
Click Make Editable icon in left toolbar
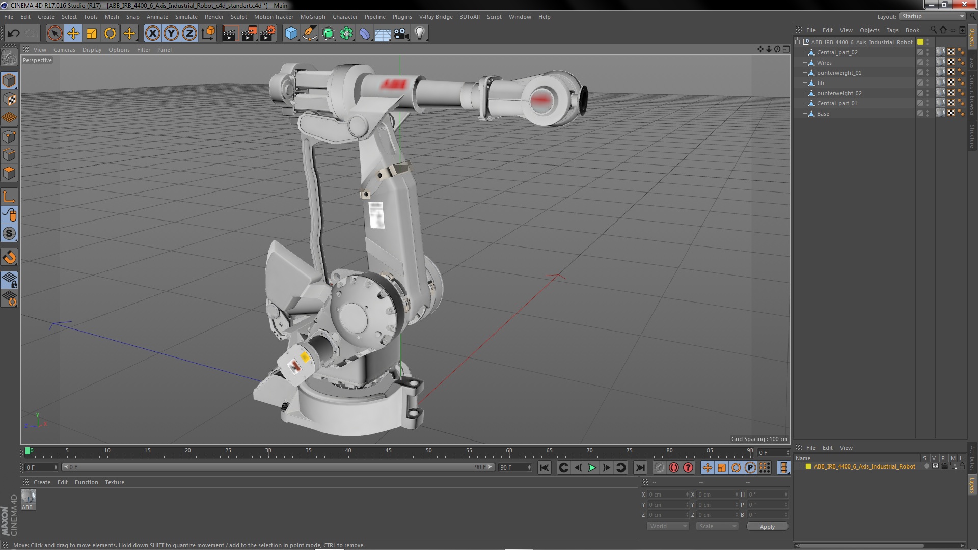9,58
